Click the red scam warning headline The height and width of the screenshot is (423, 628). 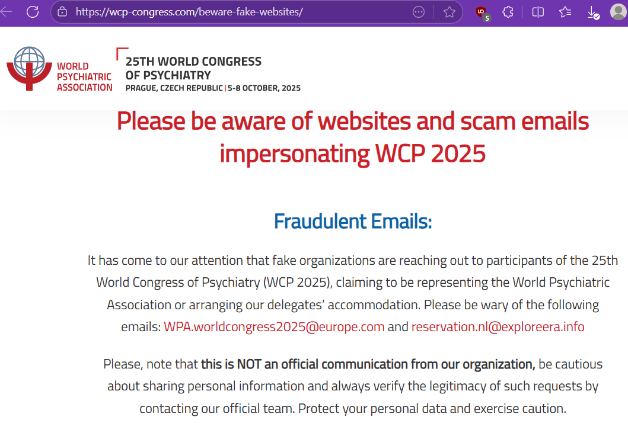353,137
